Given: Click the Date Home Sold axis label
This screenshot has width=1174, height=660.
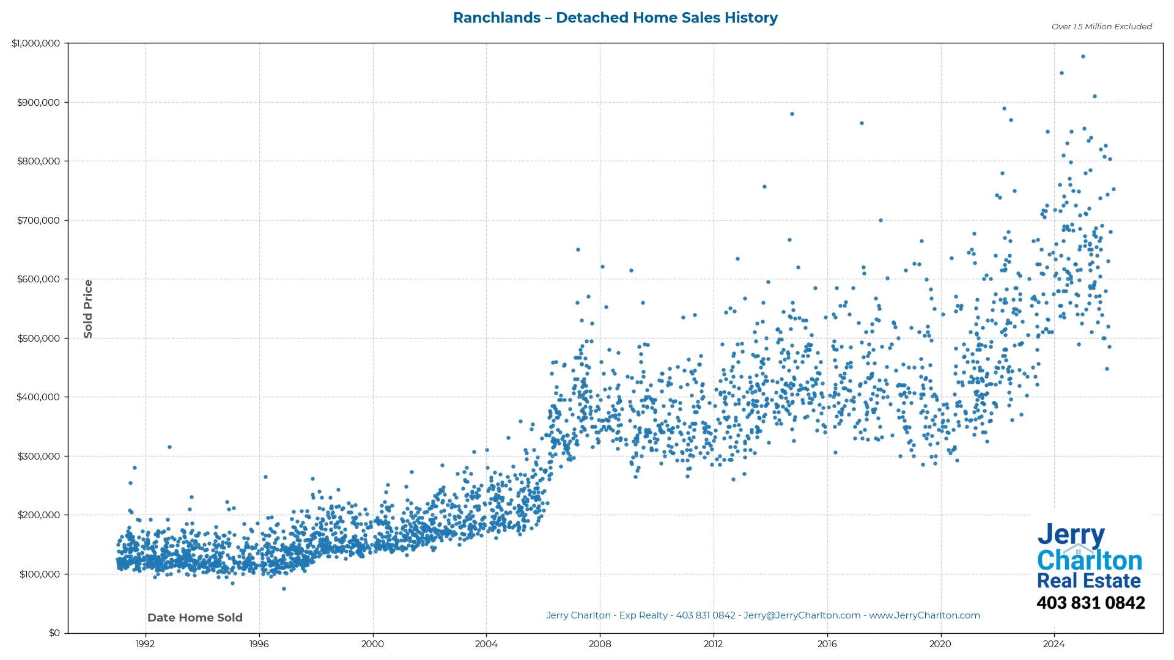Looking at the screenshot, I should point(195,617).
